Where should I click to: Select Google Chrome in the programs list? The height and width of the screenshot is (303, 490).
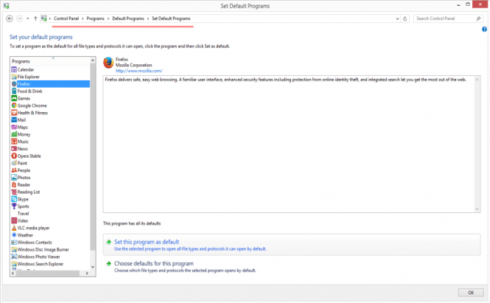coord(32,105)
